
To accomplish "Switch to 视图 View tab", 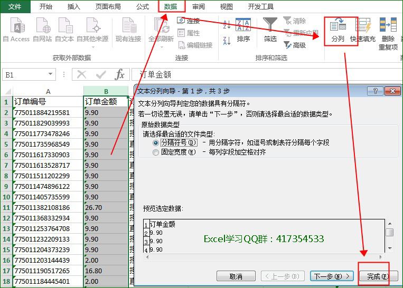I will (227, 6).
